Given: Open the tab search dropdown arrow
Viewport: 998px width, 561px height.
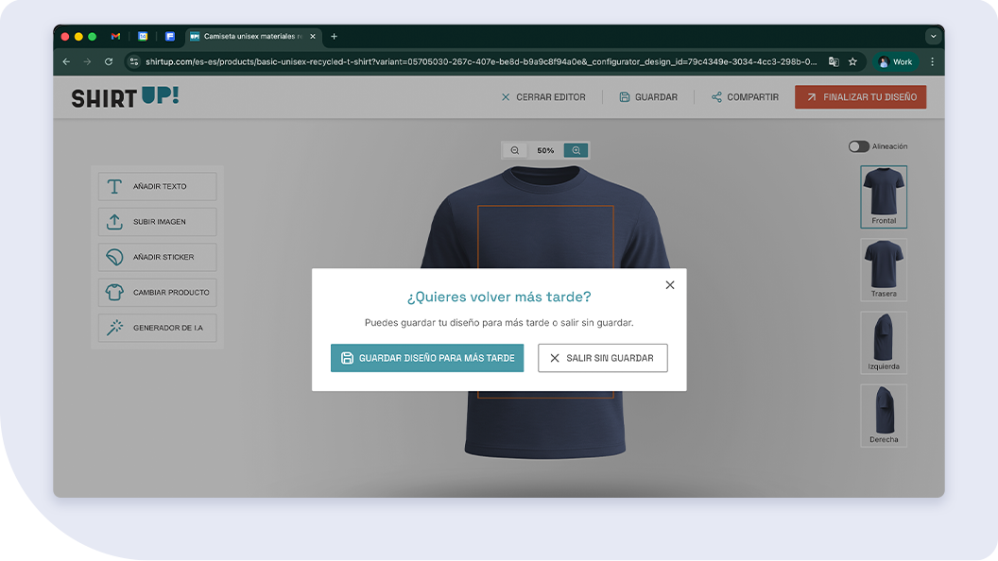Looking at the screenshot, I should pyautogui.click(x=933, y=36).
